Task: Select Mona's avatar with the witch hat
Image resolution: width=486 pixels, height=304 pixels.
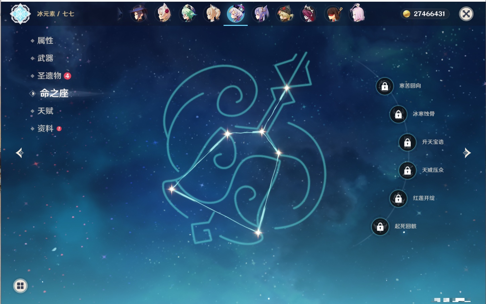Action: coord(139,14)
